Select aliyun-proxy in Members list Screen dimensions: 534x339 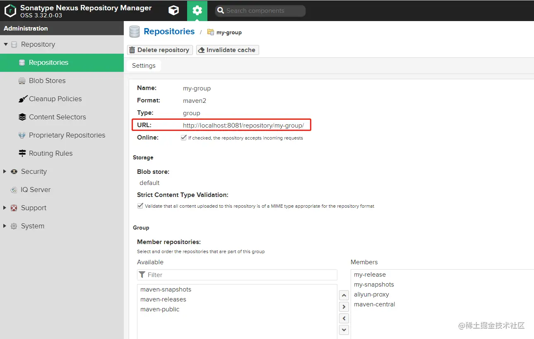coord(442,294)
